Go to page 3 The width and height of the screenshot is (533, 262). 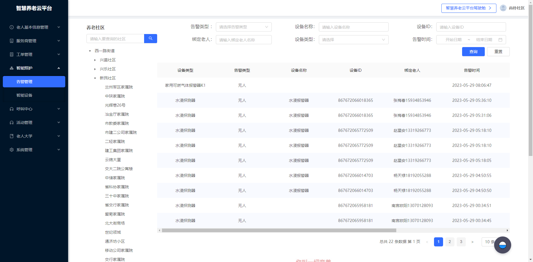click(461, 242)
